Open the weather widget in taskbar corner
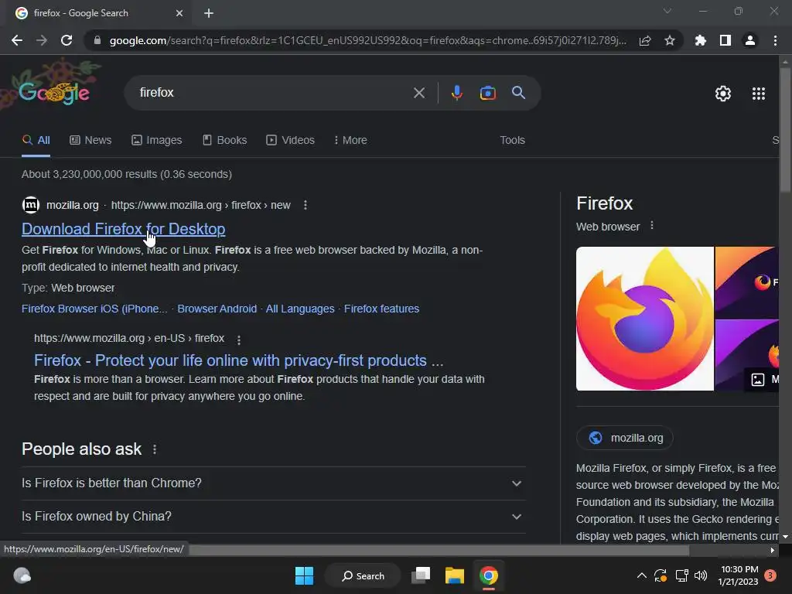The height and width of the screenshot is (594, 792). (x=22, y=575)
